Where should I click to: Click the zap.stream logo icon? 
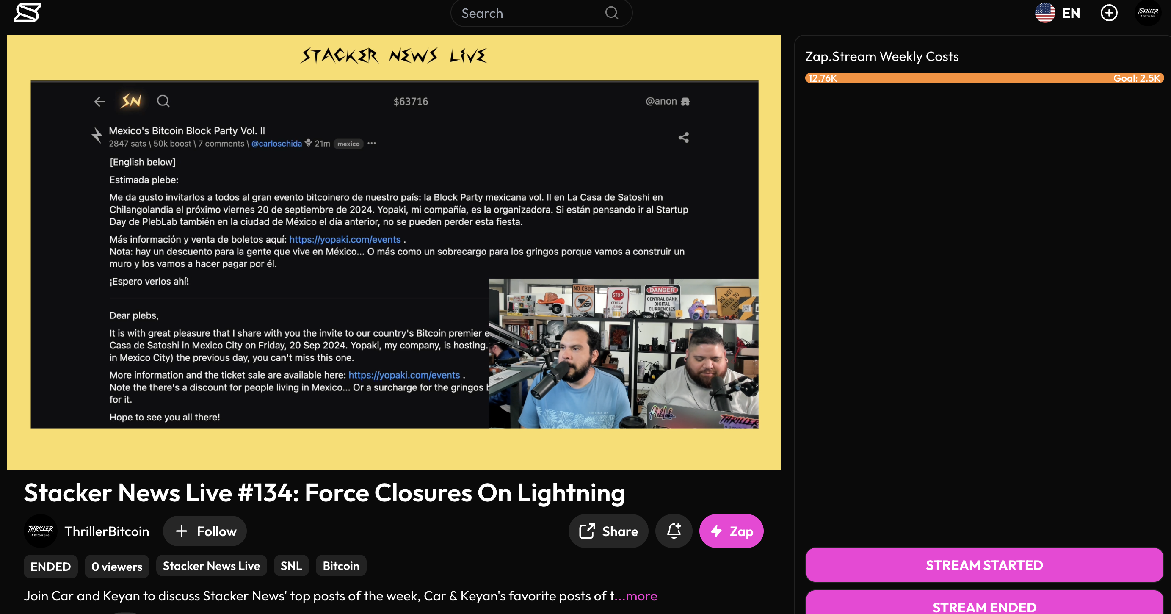click(x=27, y=12)
